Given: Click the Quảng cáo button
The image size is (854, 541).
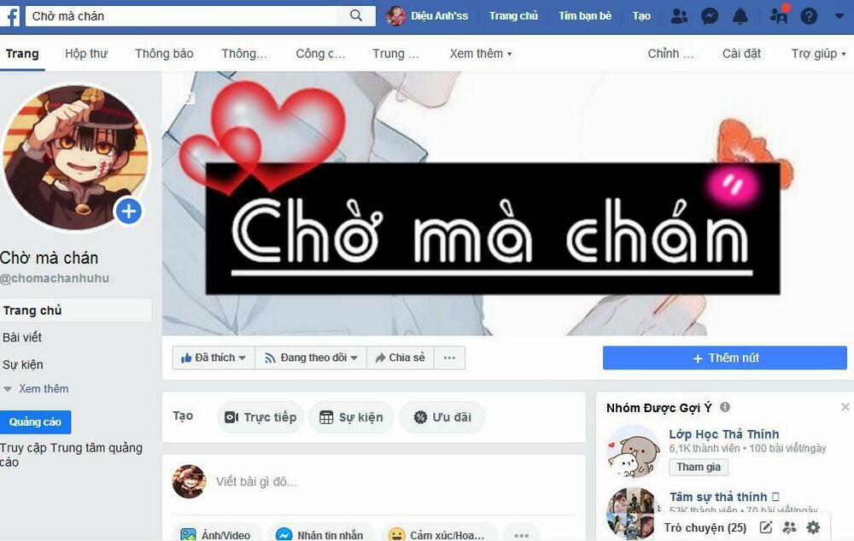Looking at the screenshot, I should click(x=35, y=422).
